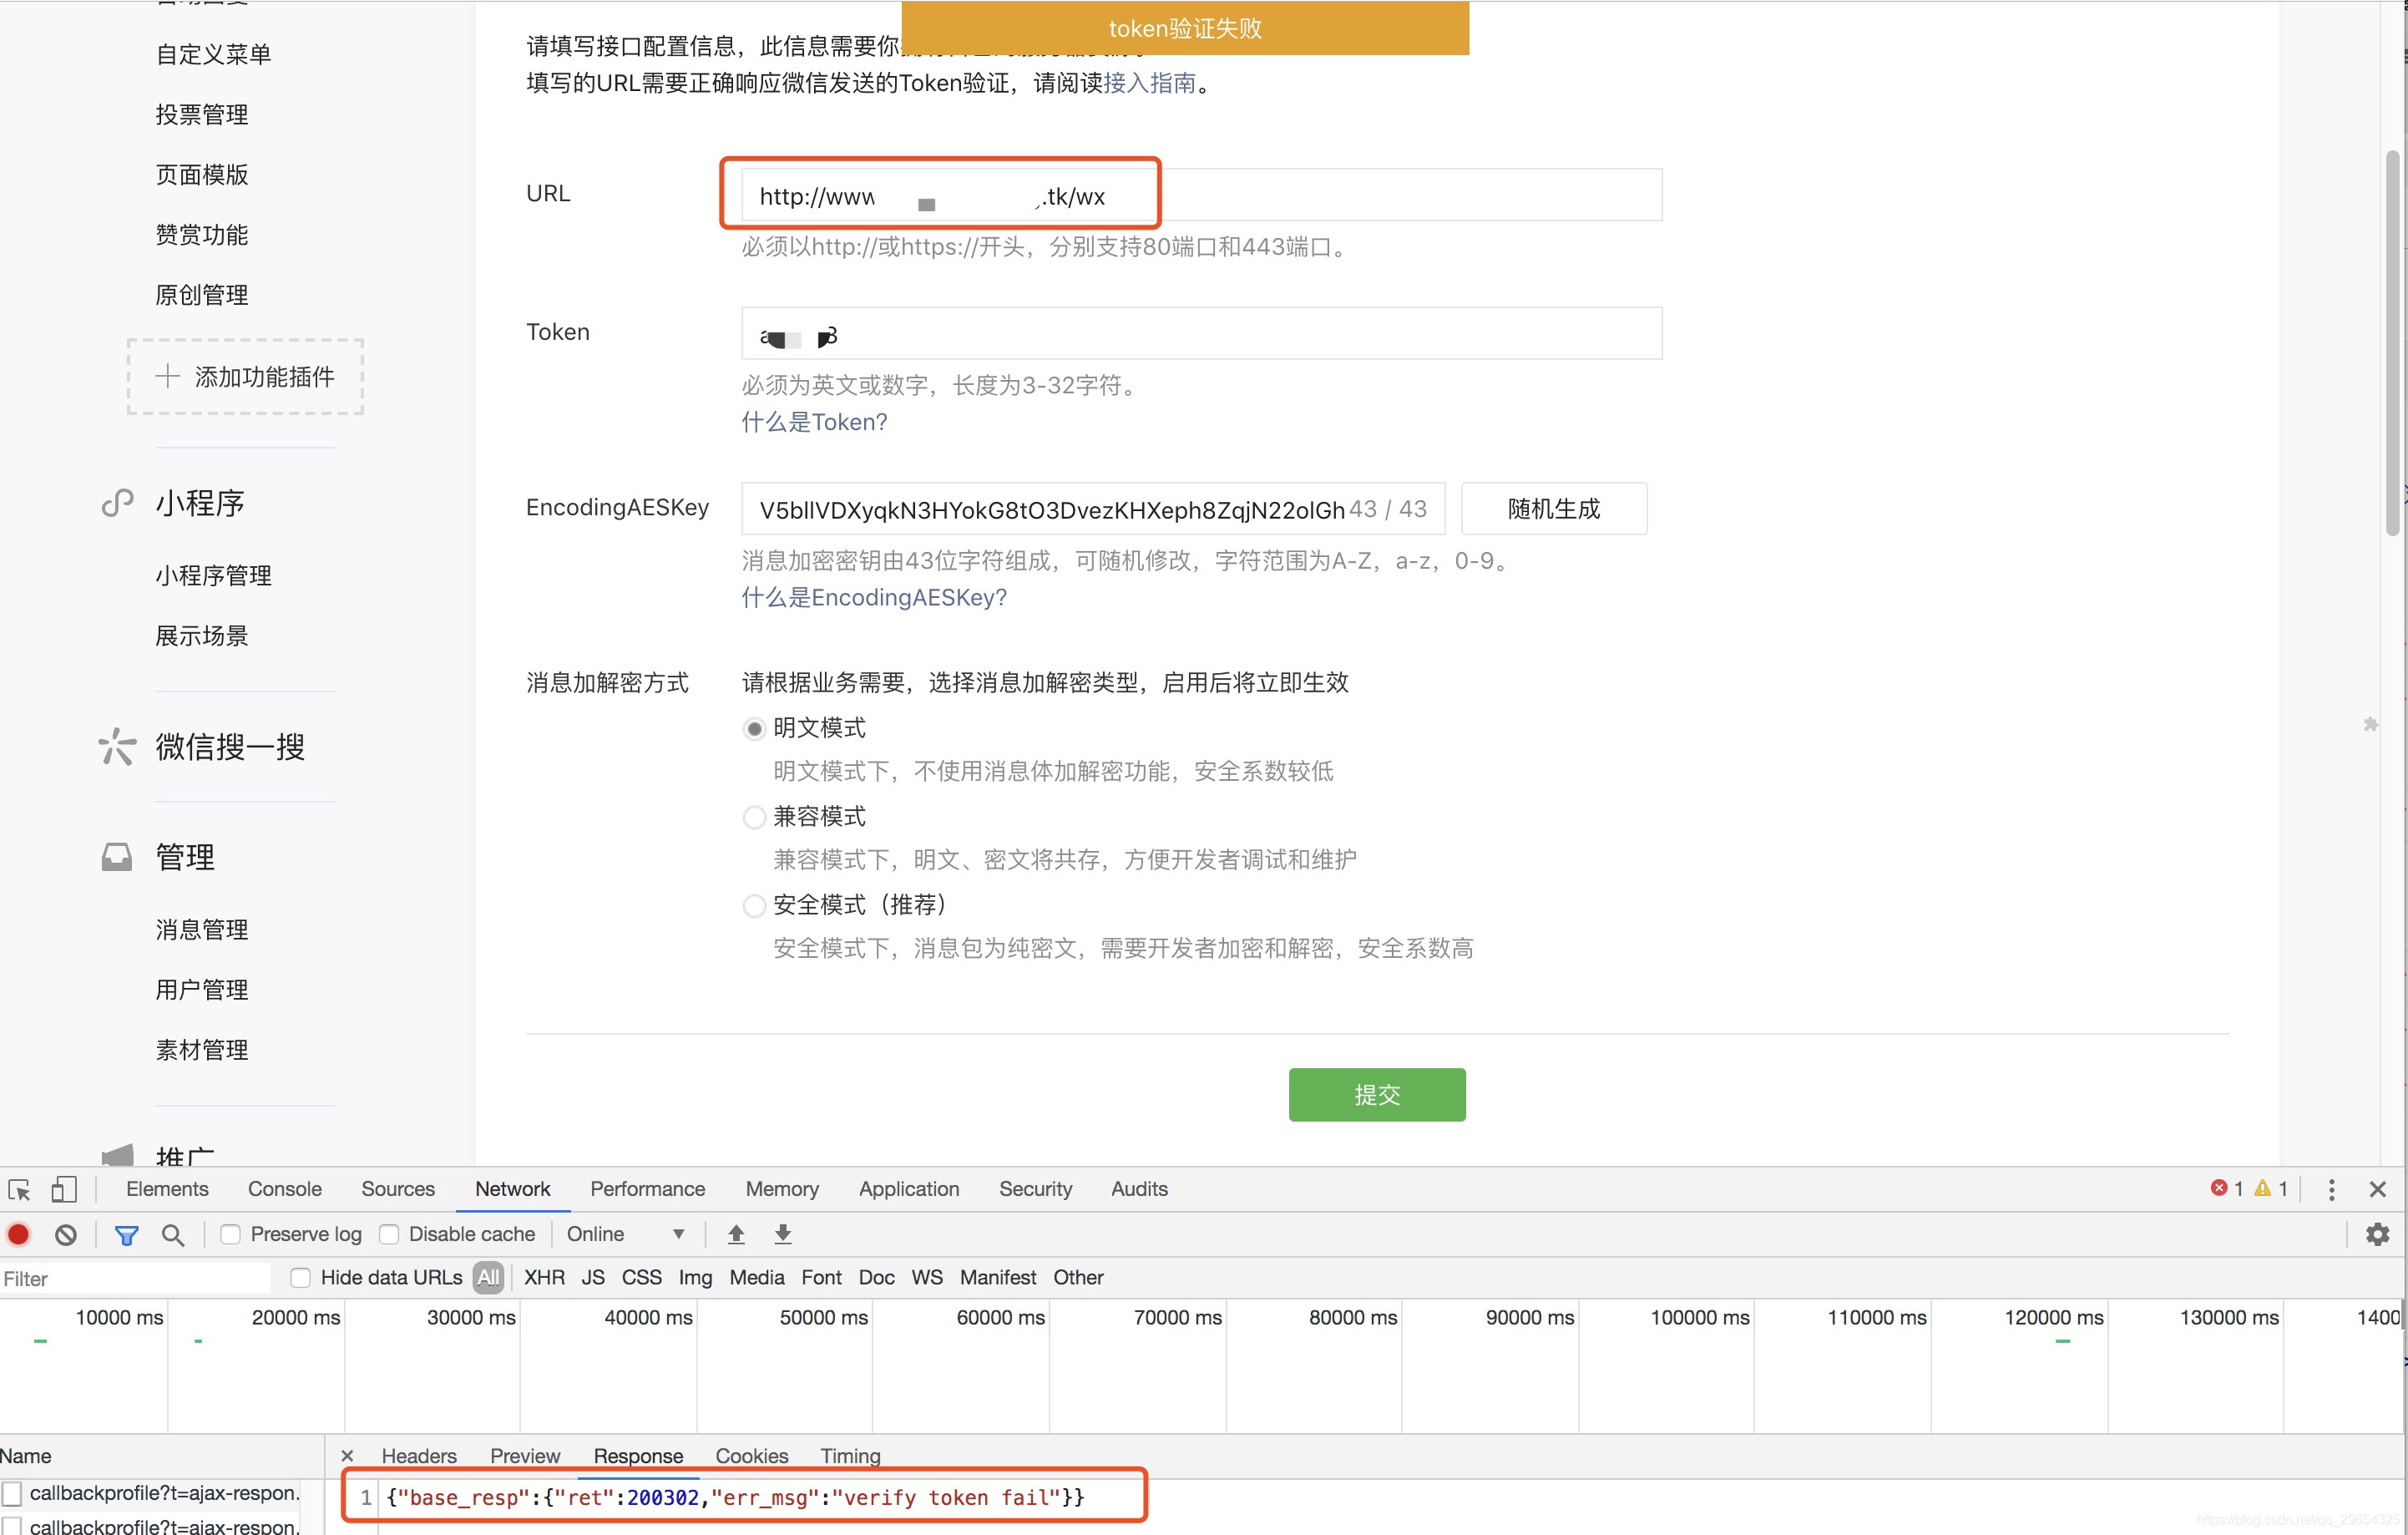This screenshot has width=2408, height=1535.
Task: Check the Hide data URLs checkbox
Action: pyautogui.click(x=300, y=1277)
